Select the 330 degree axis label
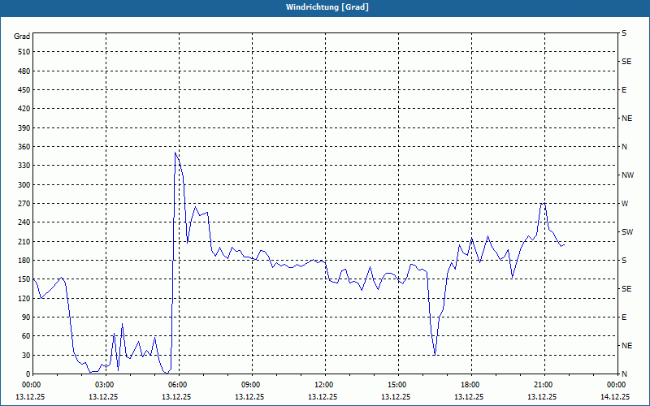The image size is (650, 406). click(24, 166)
